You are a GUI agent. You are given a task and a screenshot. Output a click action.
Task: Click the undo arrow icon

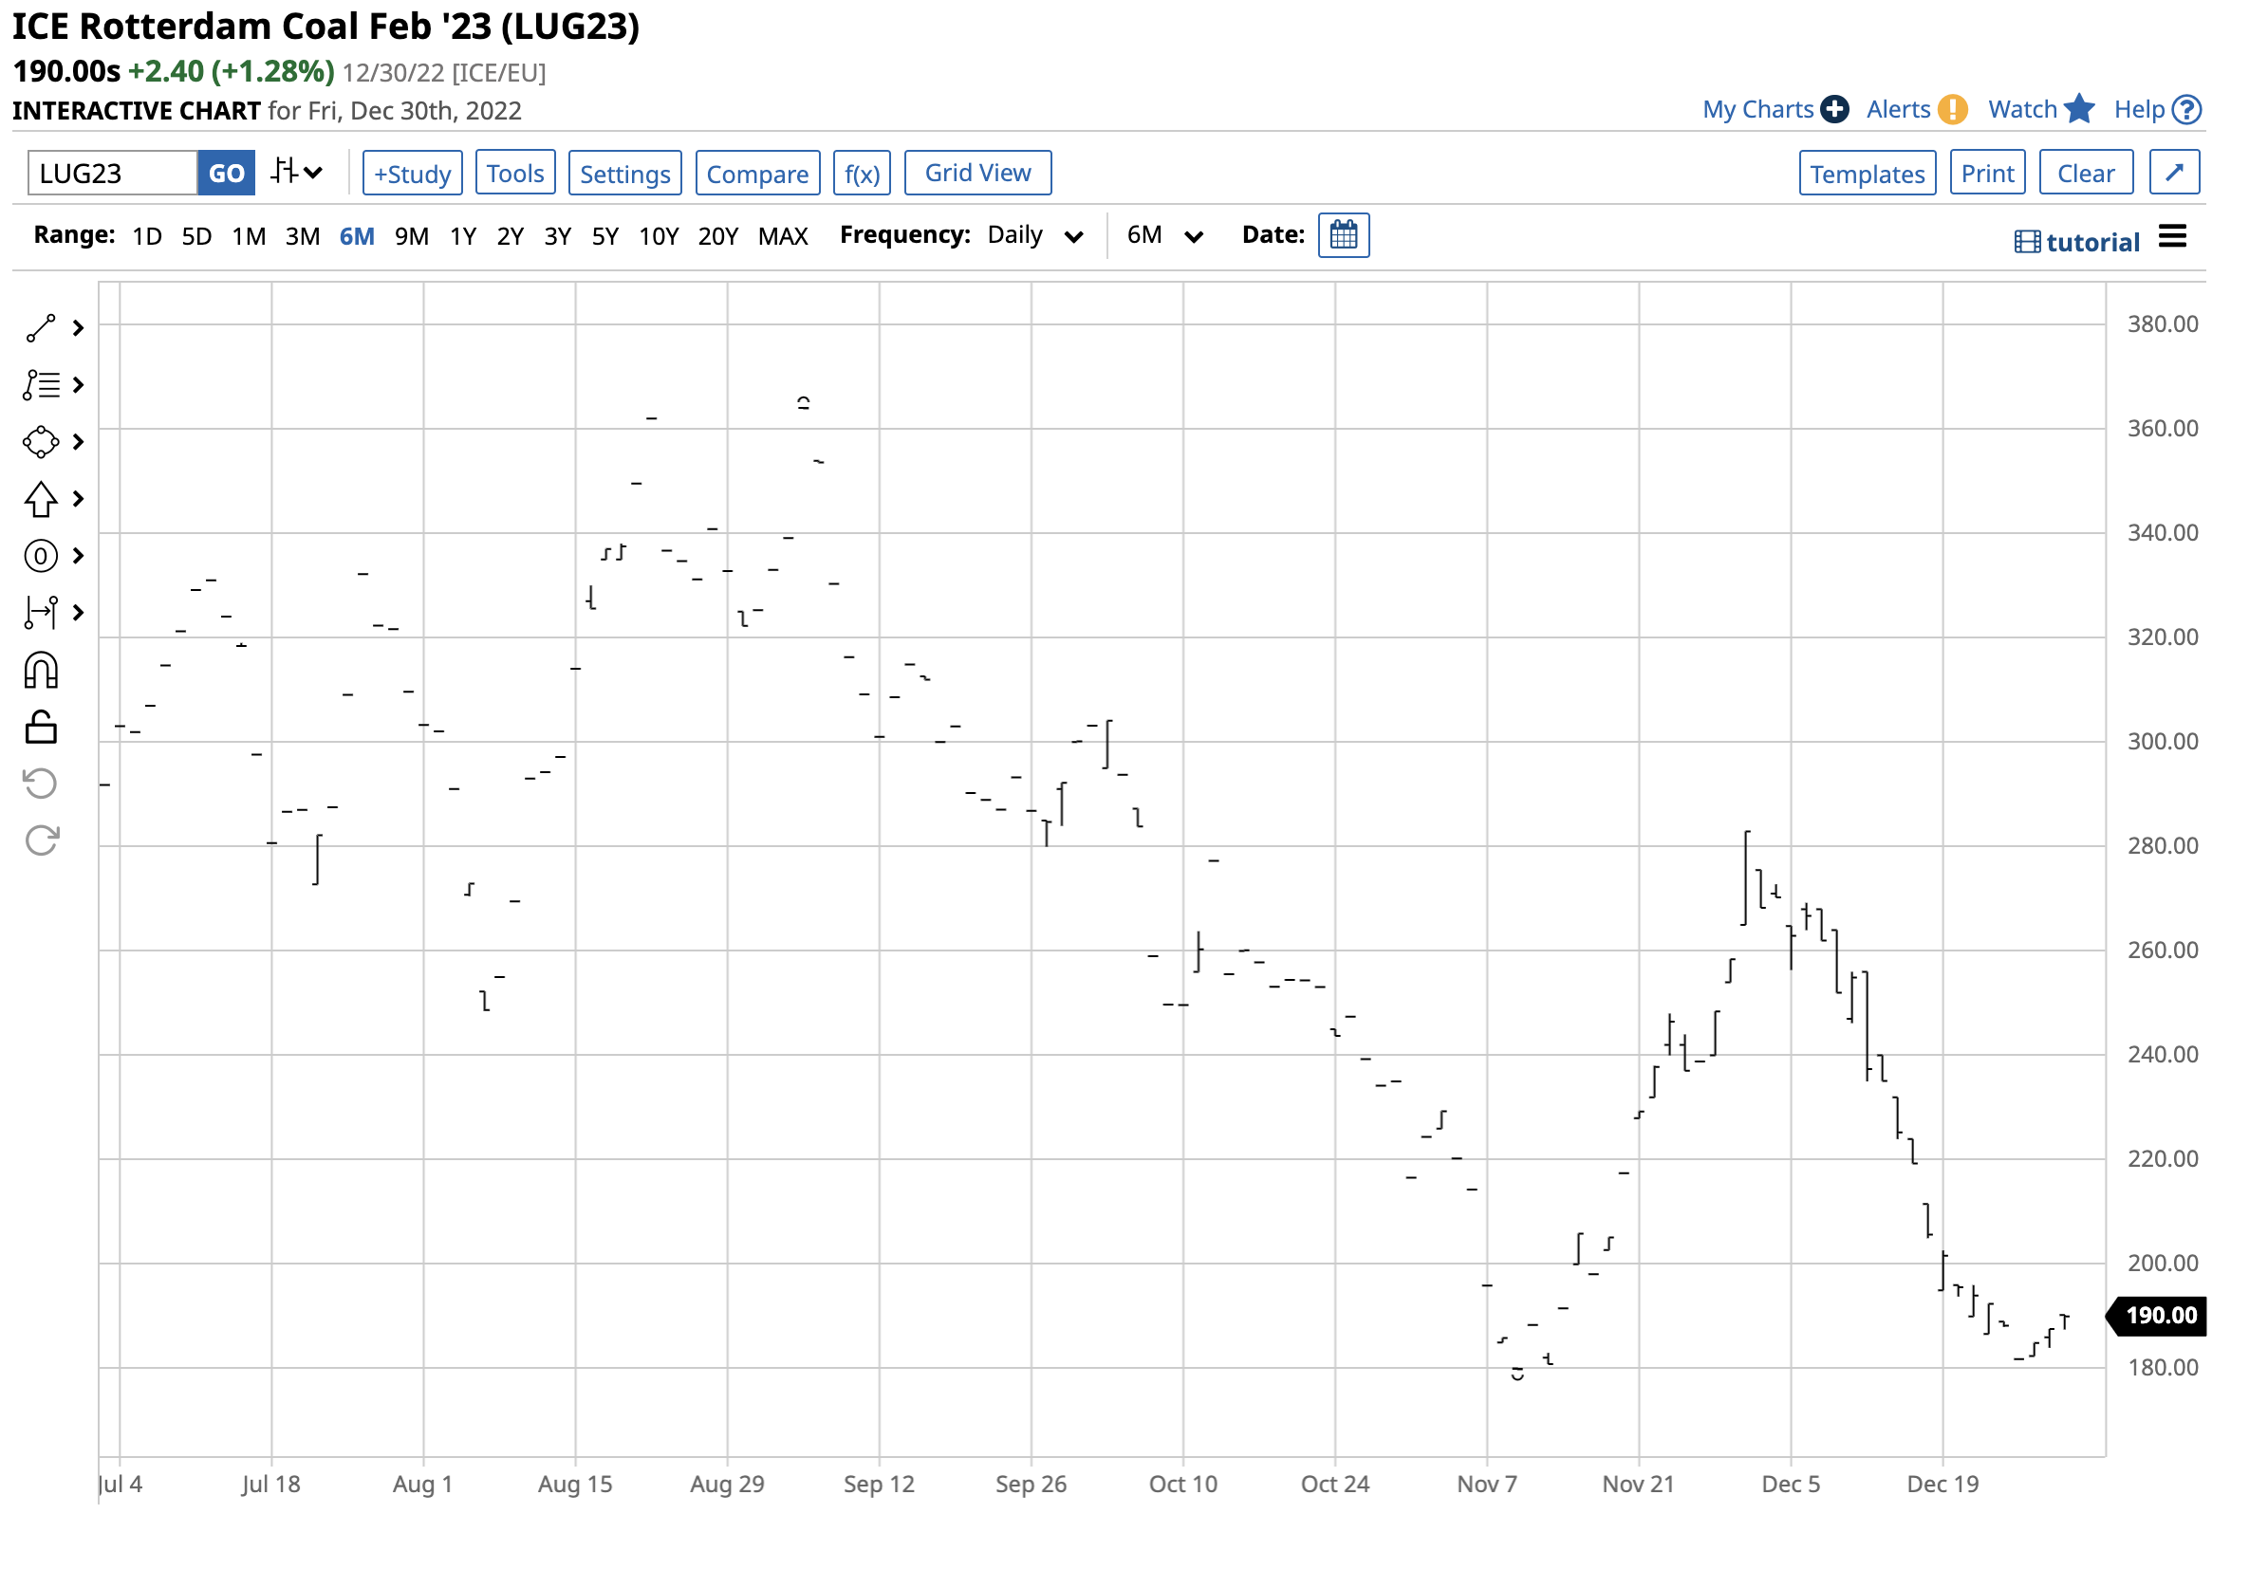[x=40, y=784]
